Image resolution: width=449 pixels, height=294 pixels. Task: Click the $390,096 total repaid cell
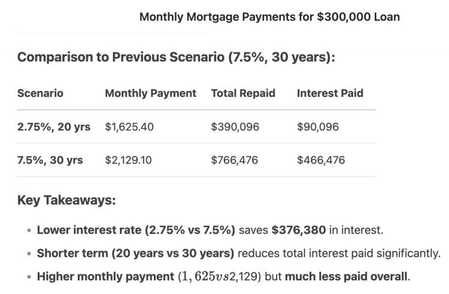(x=234, y=127)
